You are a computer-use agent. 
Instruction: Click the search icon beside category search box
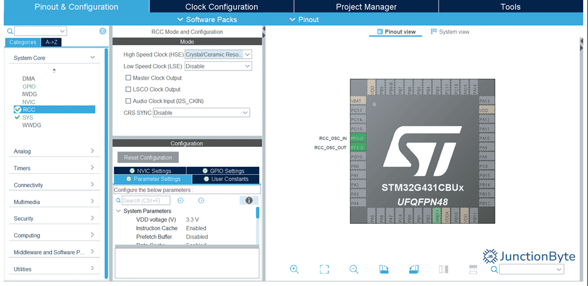pyautogui.click(x=10, y=31)
